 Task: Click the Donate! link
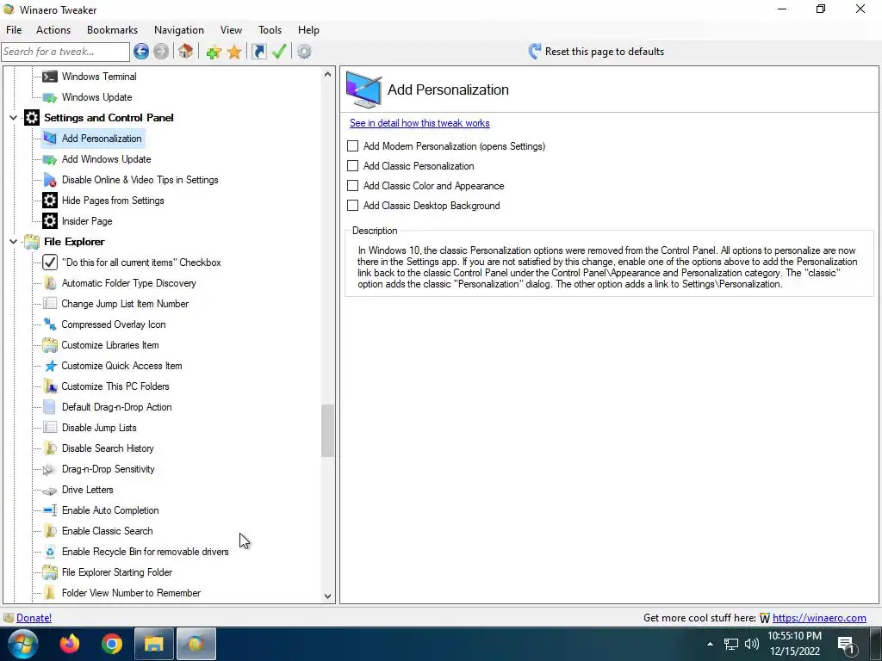tap(34, 618)
